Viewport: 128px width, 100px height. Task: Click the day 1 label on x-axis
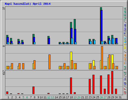point(8,97)
